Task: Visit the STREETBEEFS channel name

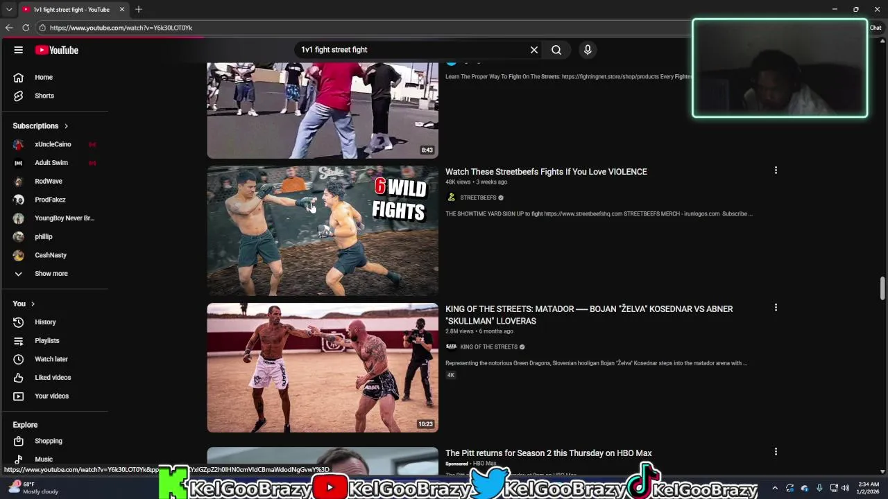Action: click(478, 198)
